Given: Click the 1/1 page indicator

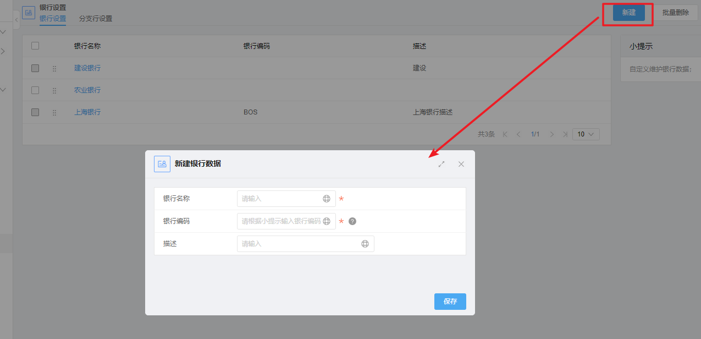Looking at the screenshot, I should 535,134.
